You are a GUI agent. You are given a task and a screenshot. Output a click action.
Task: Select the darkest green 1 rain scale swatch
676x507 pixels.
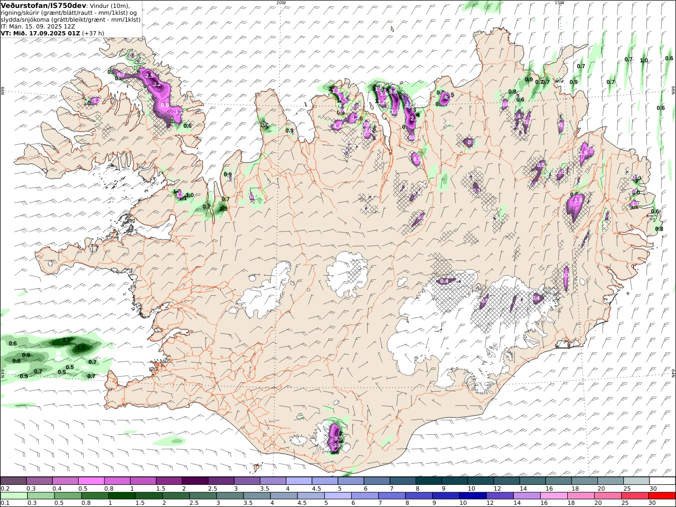[x=122, y=495]
